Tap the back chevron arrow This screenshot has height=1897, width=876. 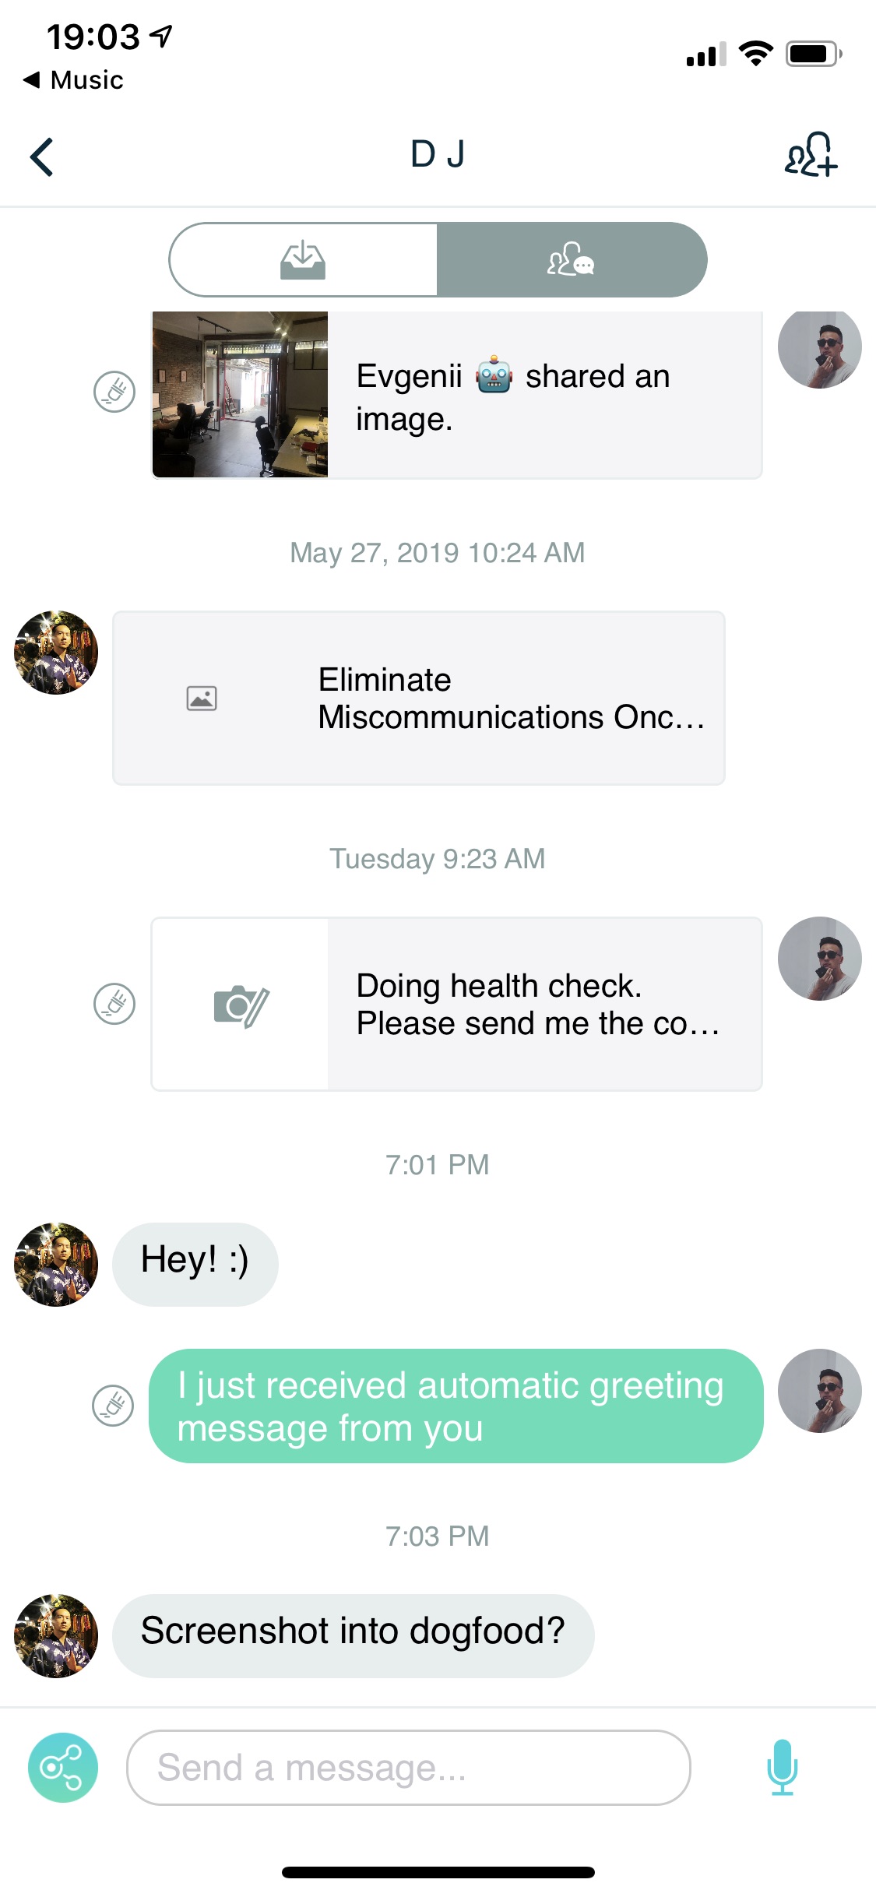coord(42,157)
